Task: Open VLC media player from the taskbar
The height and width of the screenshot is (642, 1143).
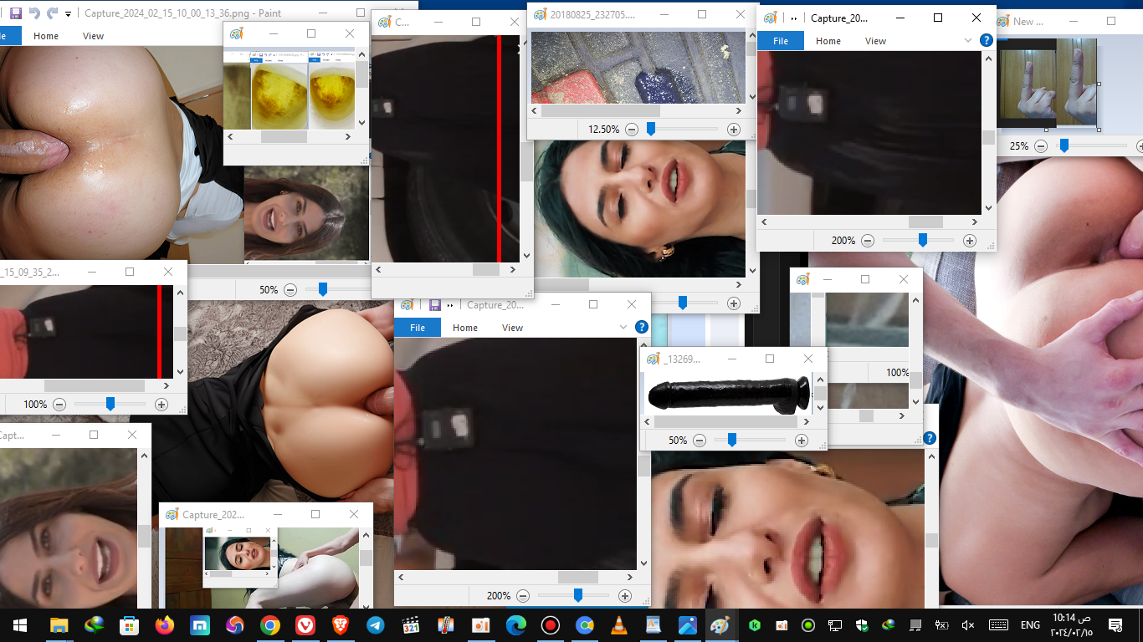Action: [619, 625]
